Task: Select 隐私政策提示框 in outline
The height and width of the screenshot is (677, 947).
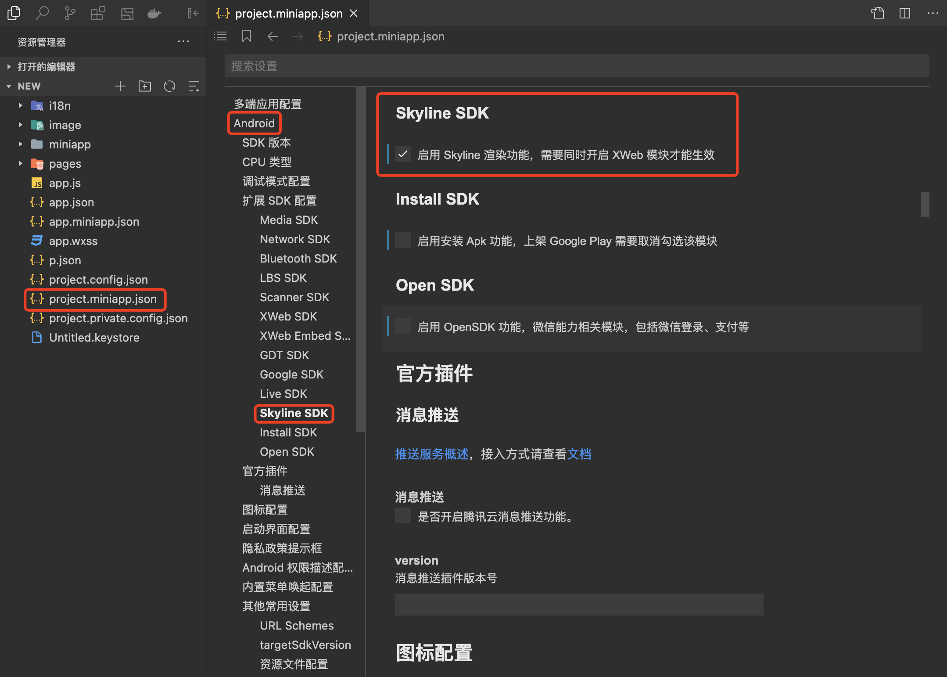Action: click(282, 548)
